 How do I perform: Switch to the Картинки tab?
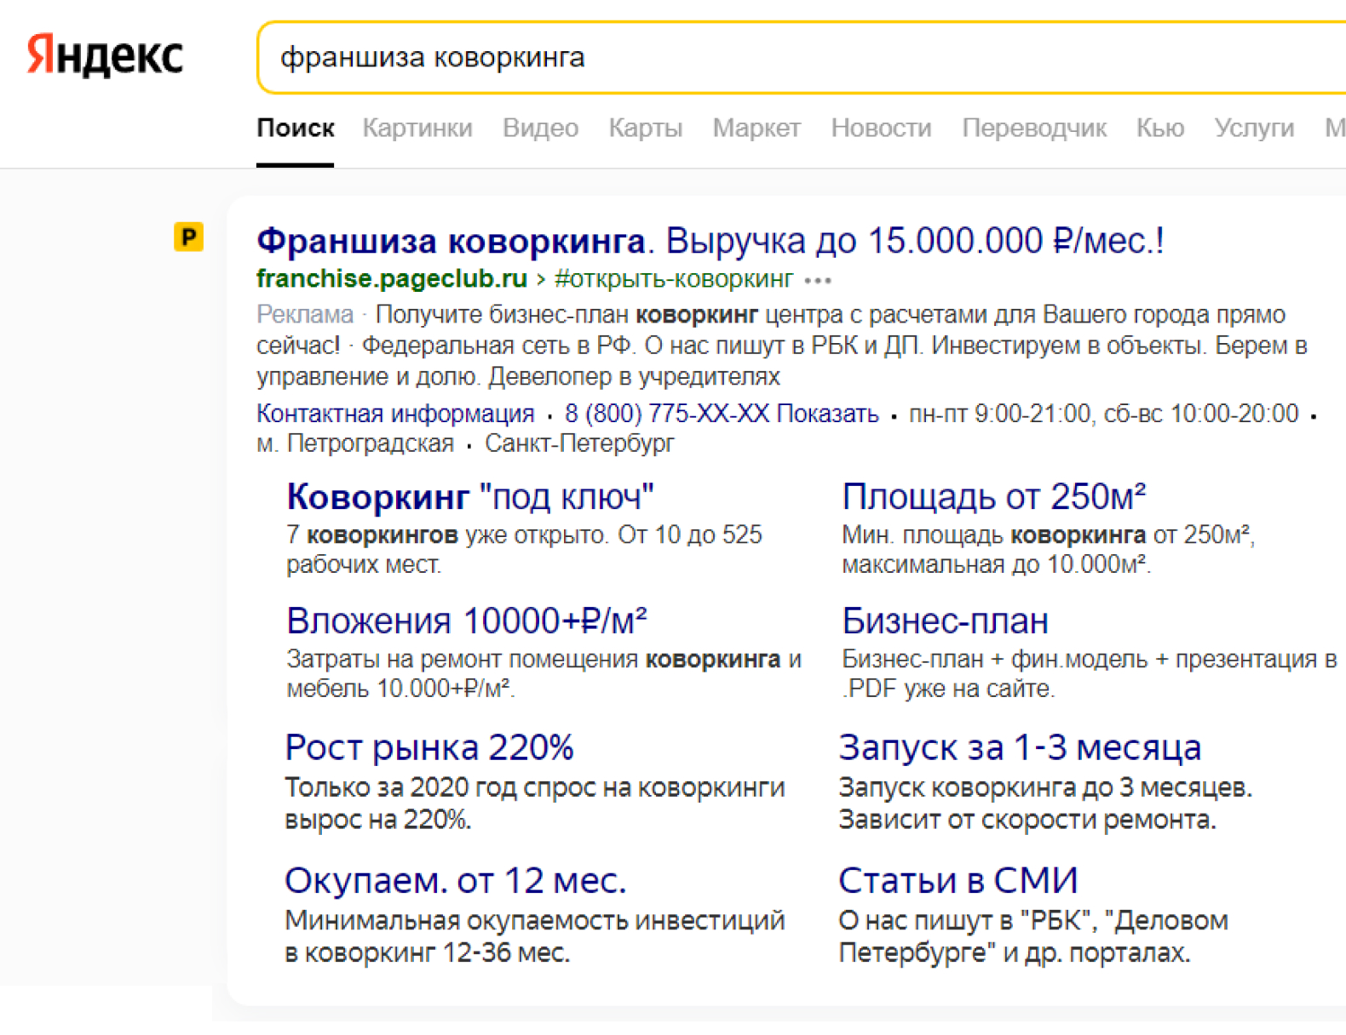(x=417, y=128)
